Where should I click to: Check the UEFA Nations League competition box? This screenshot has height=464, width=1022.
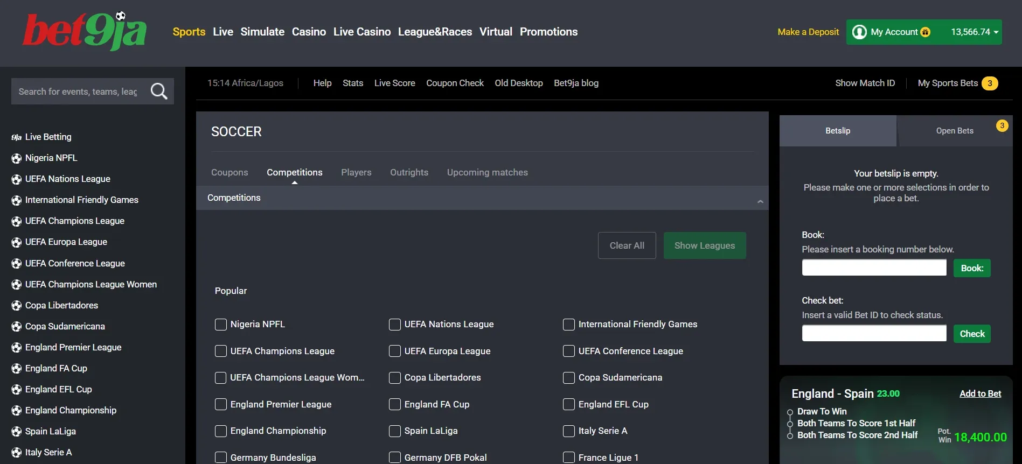395,325
